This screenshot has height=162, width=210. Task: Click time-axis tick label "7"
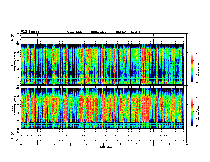(137, 145)
